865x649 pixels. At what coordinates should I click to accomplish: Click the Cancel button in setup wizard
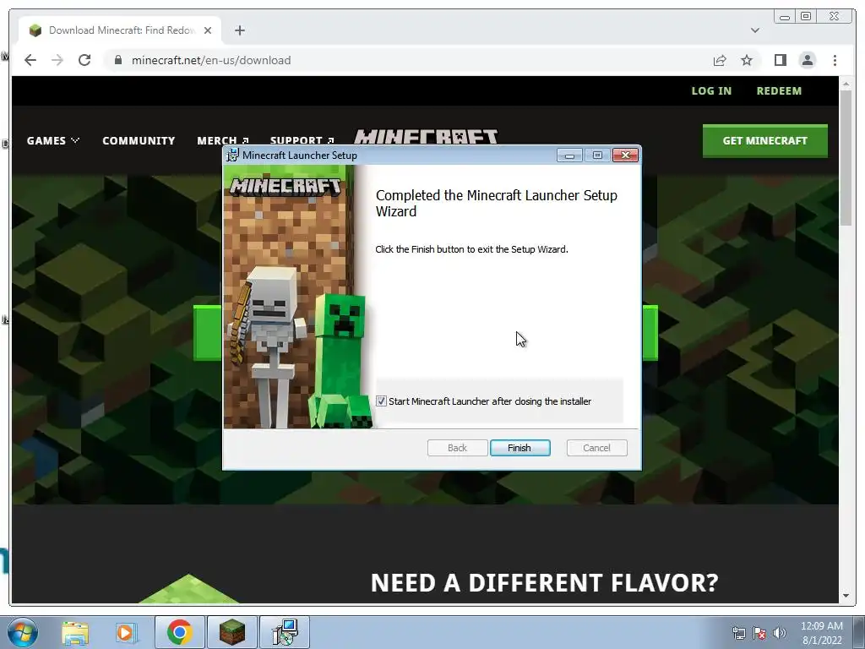[x=596, y=448]
